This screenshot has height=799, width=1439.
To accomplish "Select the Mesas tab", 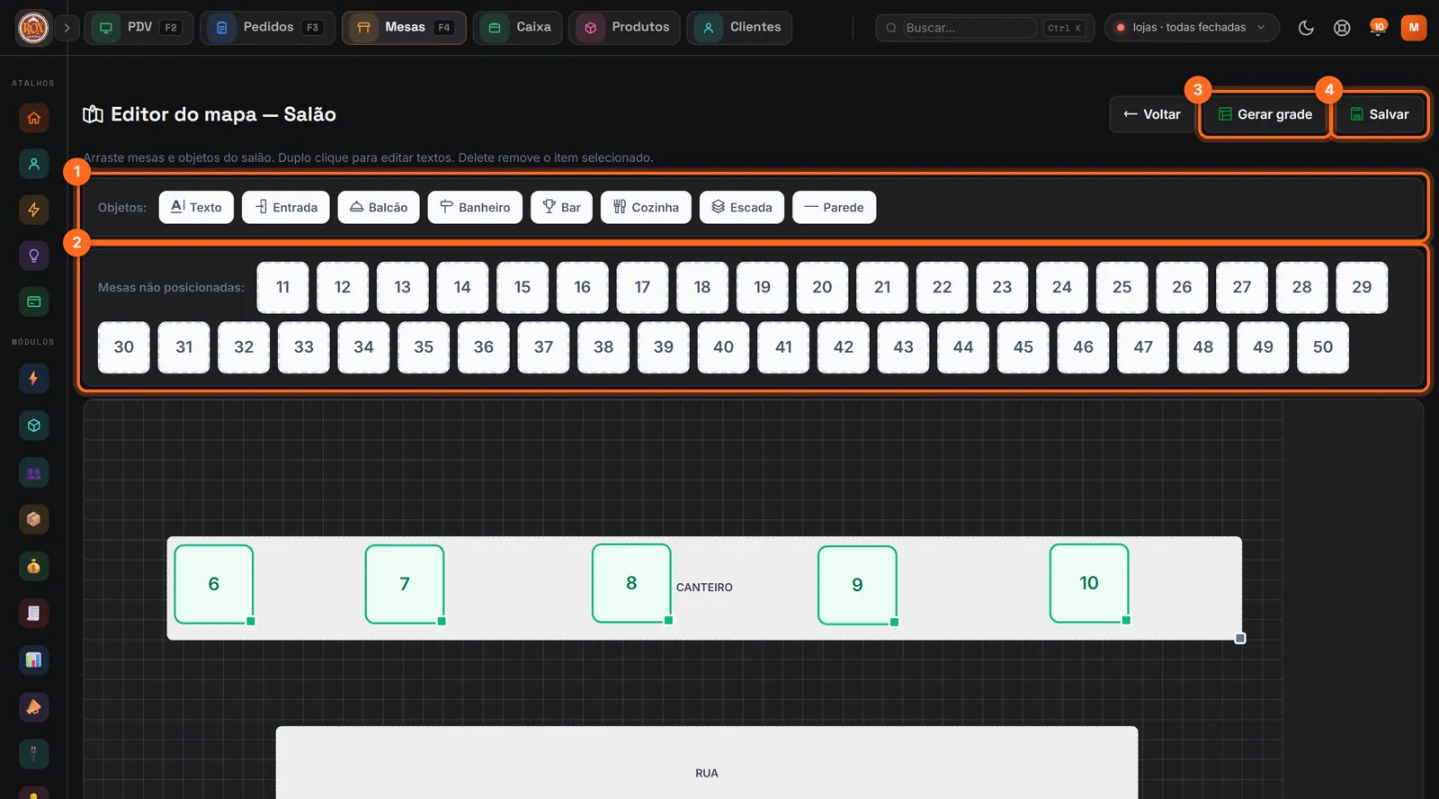I will click(x=404, y=28).
